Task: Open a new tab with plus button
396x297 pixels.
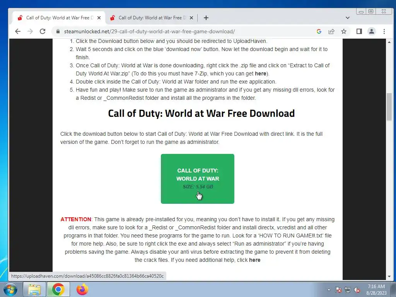Action: (x=206, y=18)
